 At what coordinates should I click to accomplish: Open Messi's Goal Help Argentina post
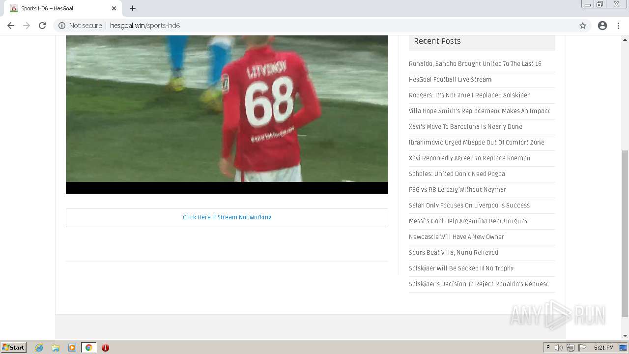click(468, 221)
